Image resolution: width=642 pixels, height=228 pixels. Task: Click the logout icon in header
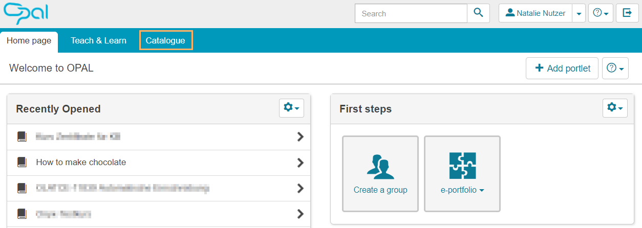click(x=627, y=13)
